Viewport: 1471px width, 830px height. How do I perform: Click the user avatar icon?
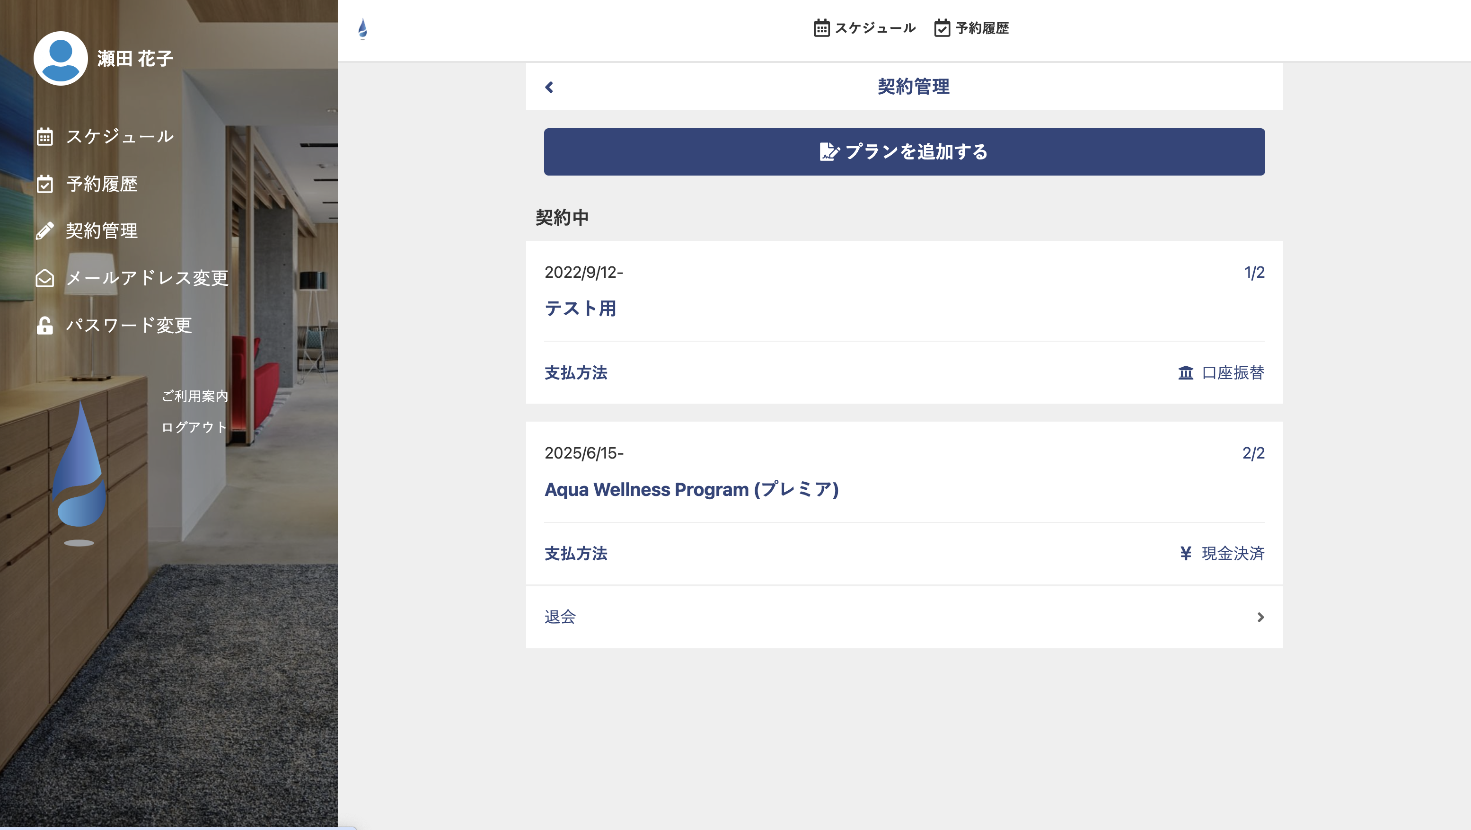[61, 58]
